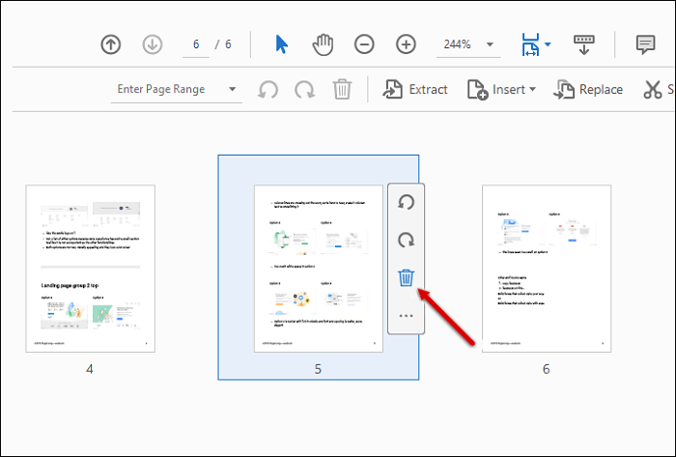Click the keyboard scroll mode icon
This screenshot has height=457, width=676.
click(x=584, y=44)
